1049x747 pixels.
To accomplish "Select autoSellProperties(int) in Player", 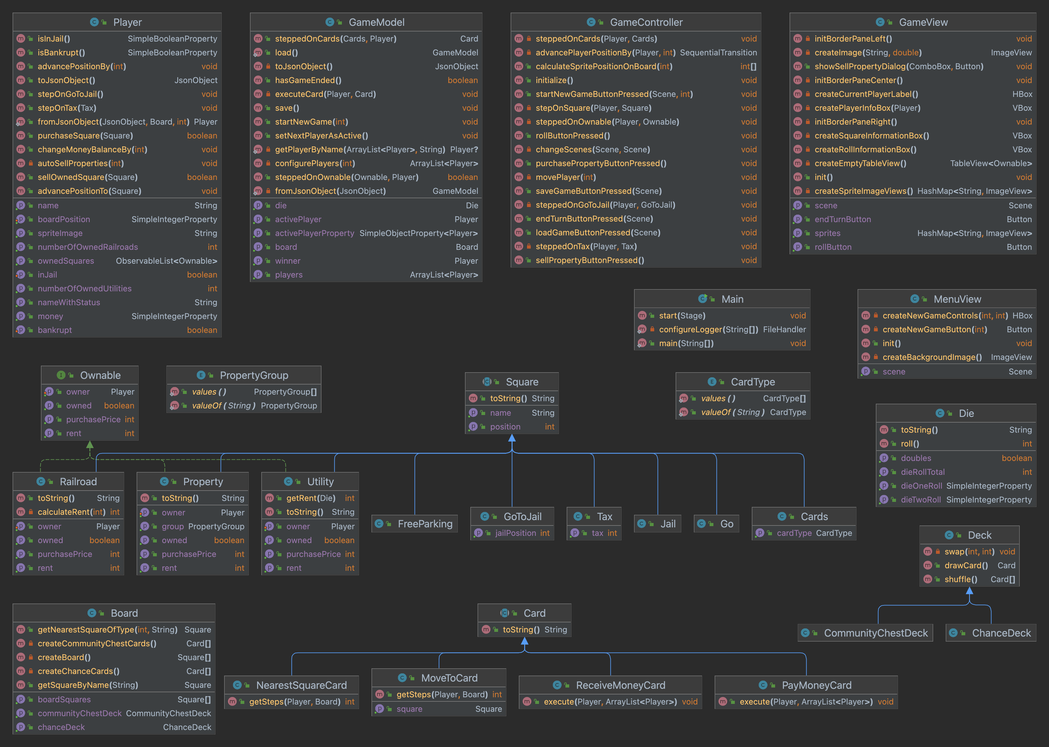I will [x=117, y=163].
